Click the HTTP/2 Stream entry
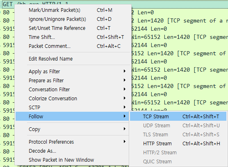 [178, 153]
